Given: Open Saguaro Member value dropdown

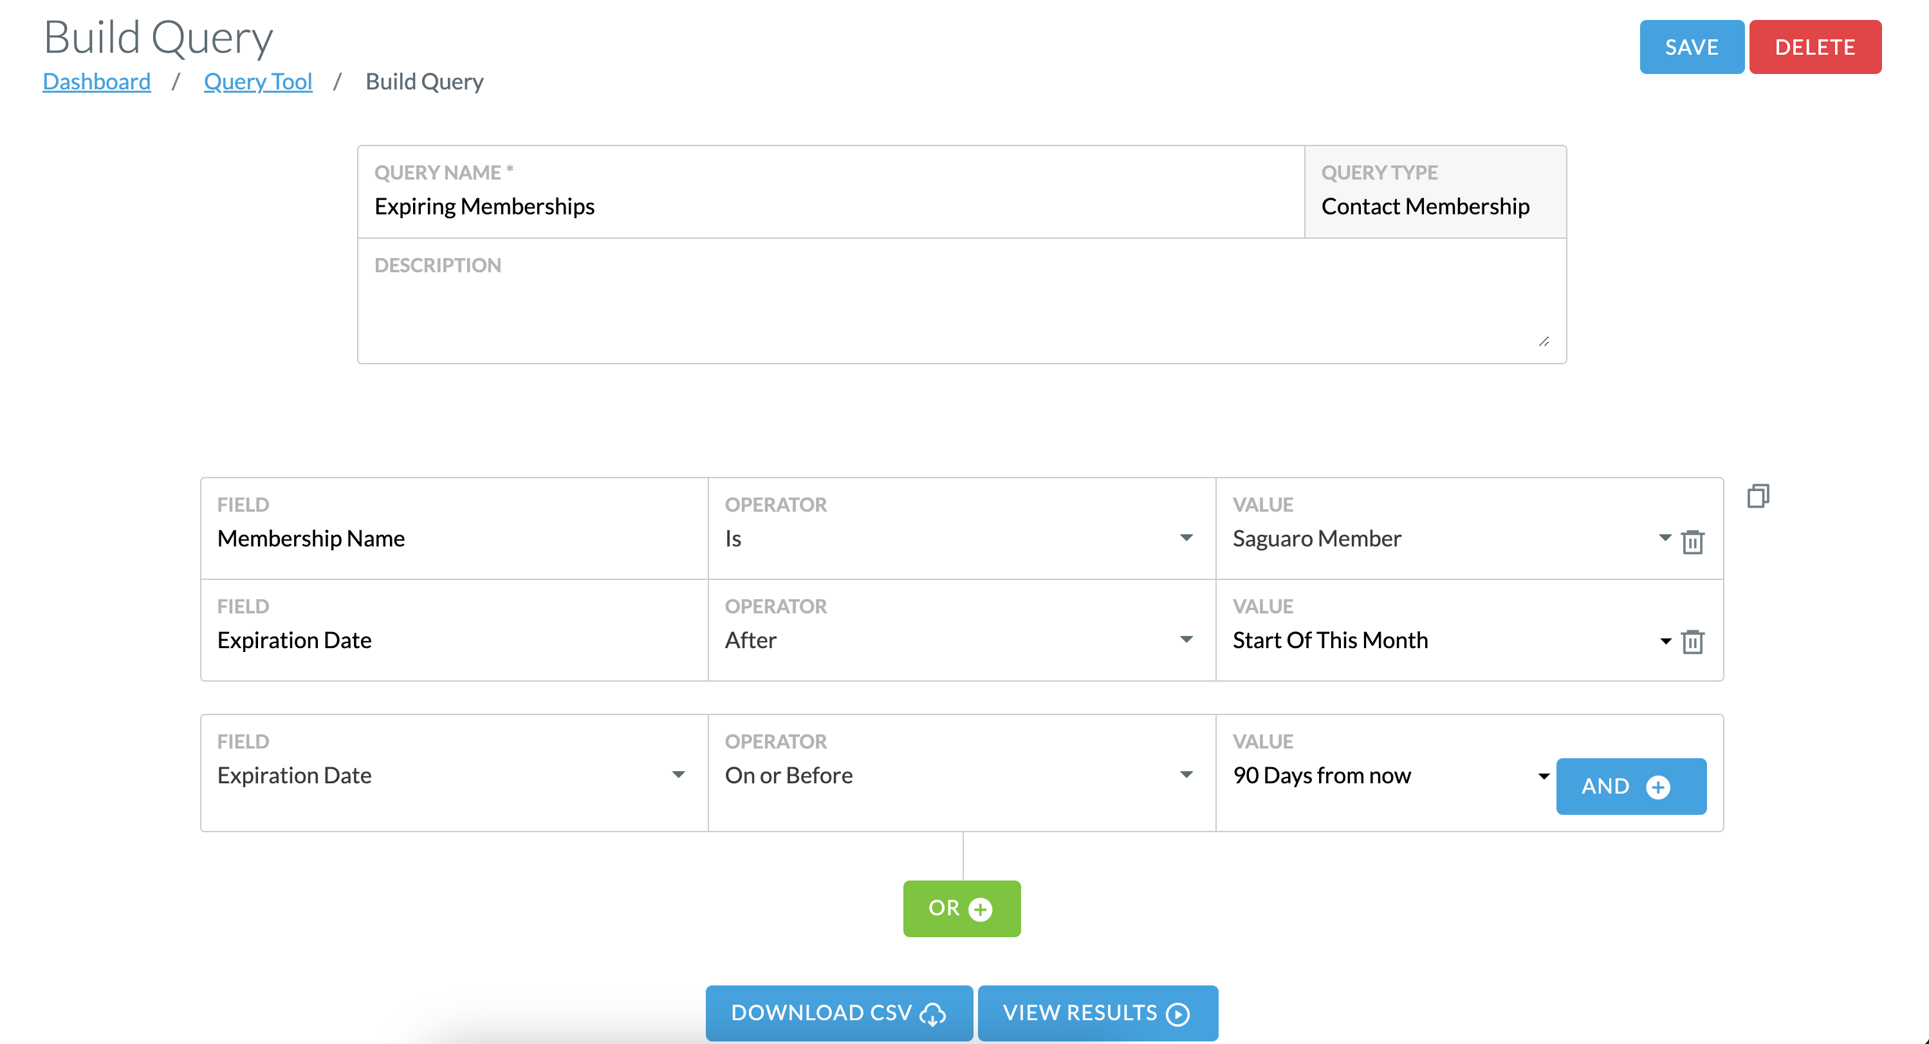Looking at the screenshot, I should [1665, 537].
